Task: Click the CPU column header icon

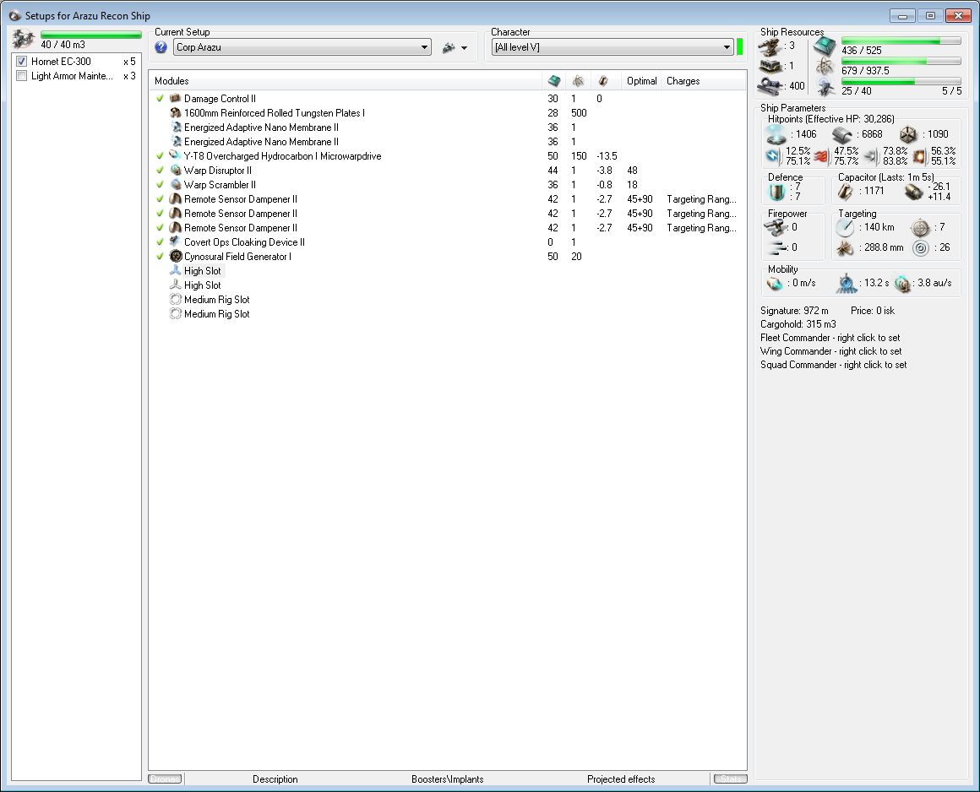Action: (x=554, y=81)
